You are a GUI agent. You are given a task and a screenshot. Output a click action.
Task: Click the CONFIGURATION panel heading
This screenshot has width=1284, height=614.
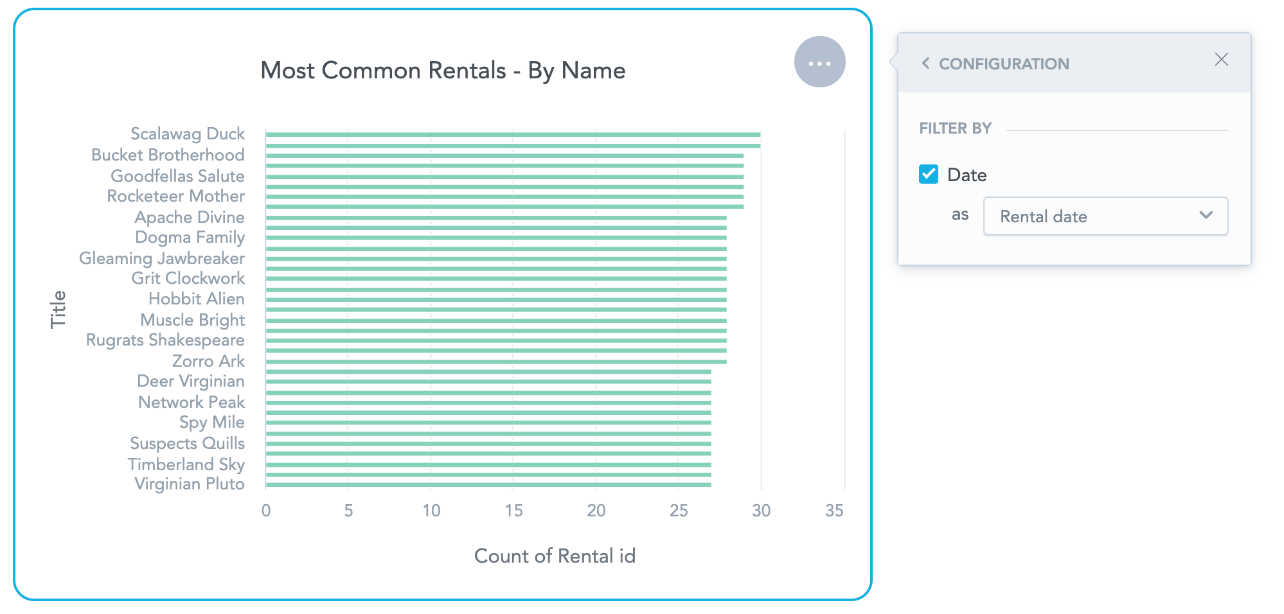(x=1004, y=64)
